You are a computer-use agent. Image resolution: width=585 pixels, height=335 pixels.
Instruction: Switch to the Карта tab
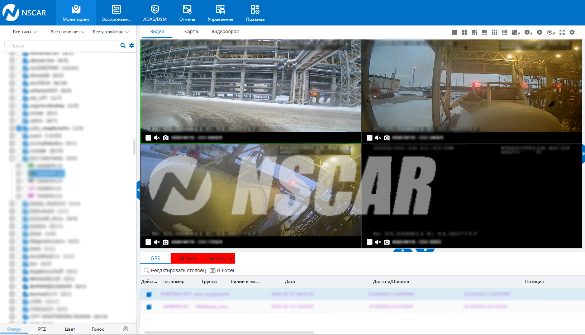tap(191, 32)
